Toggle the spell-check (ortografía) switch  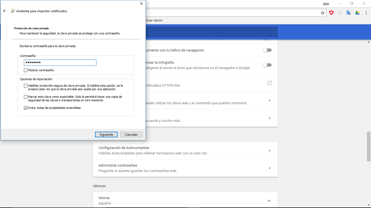pyautogui.click(x=267, y=65)
